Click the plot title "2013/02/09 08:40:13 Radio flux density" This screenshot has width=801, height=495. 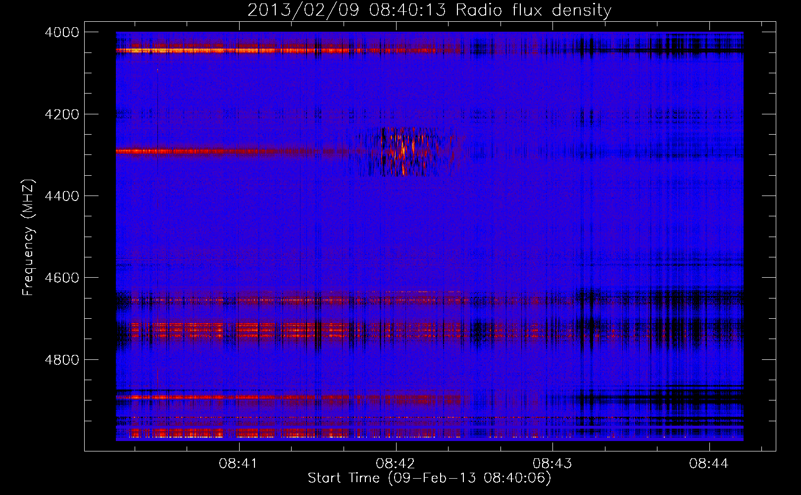(430, 10)
